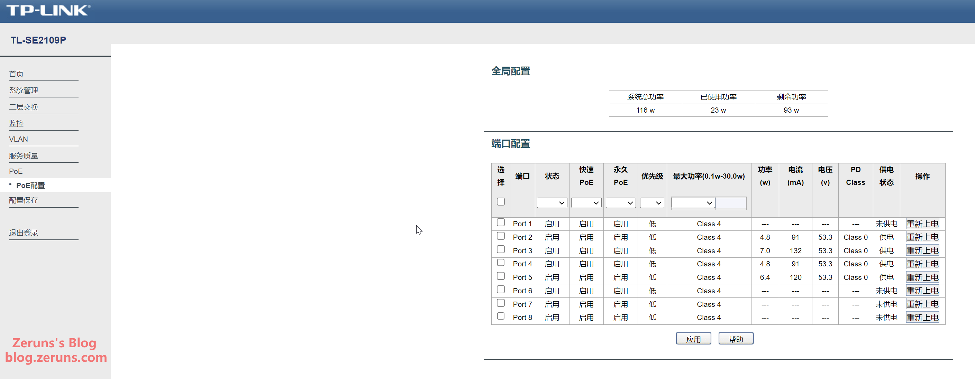Click the TP-LINK logo in header
Image resolution: width=975 pixels, height=379 pixels.
coord(48,10)
